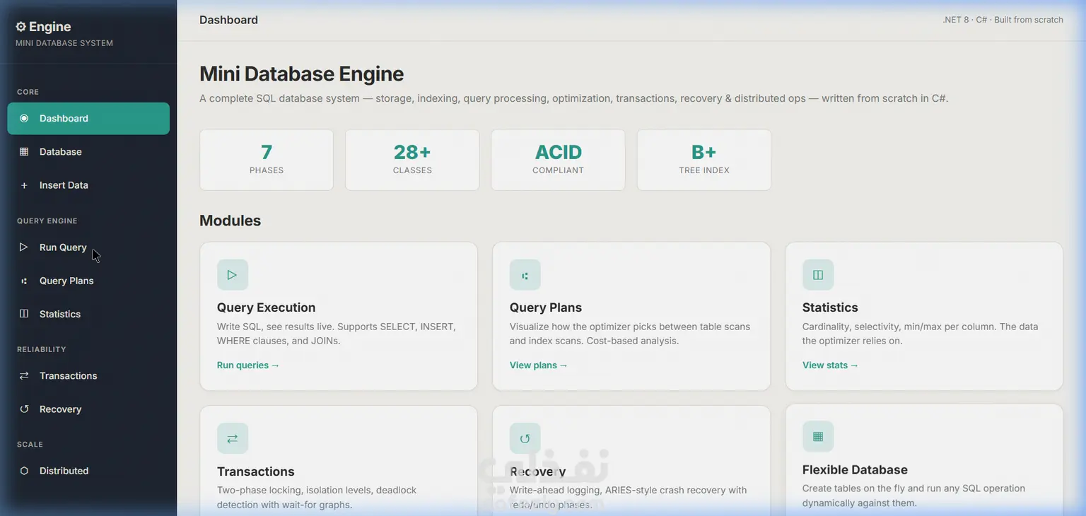Click the Statistics card heading
Screen dimensions: 1086x516
click(x=830, y=307)
